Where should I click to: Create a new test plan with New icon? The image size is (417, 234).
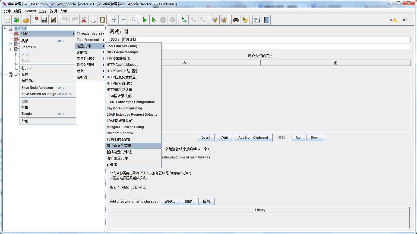point(7,20)
